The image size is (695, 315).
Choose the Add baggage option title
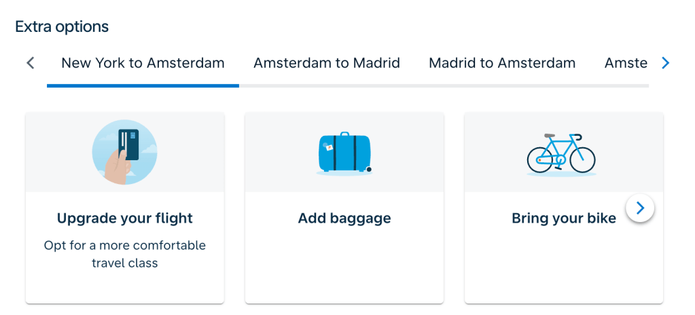click(x=344, y=218)
